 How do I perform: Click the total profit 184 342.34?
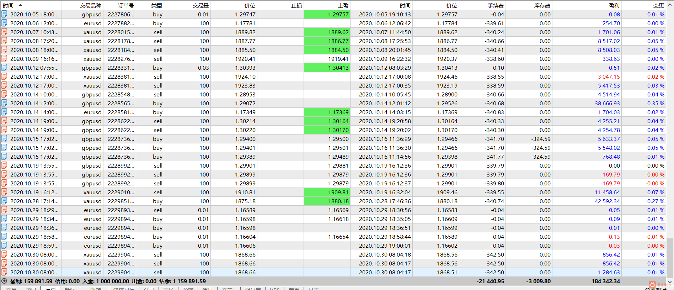click(605, 281)
